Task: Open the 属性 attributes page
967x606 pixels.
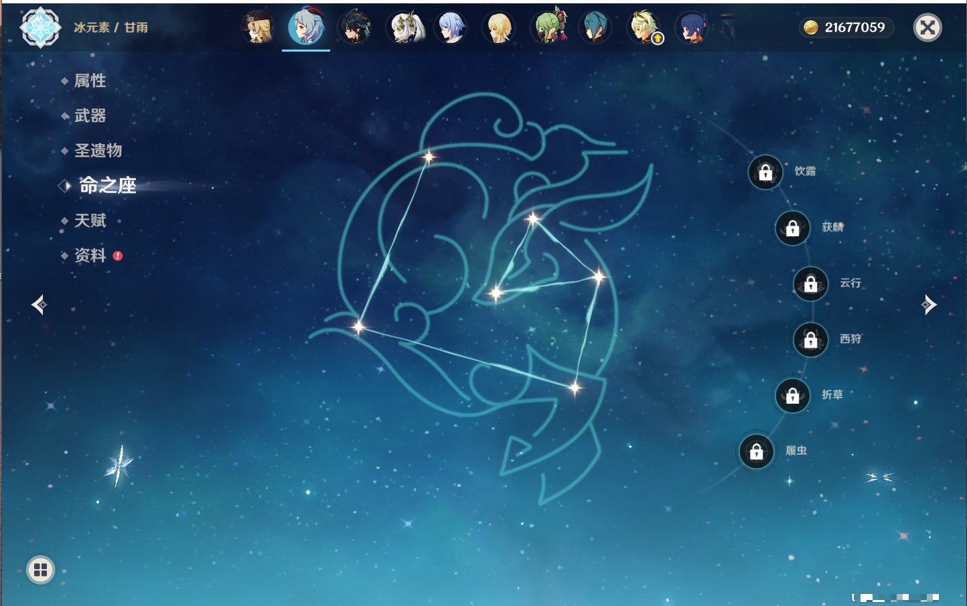Action: click(90, 81)
